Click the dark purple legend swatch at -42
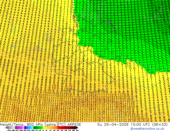Viewport: 170px width, 131px height. (x=16, y=128)
